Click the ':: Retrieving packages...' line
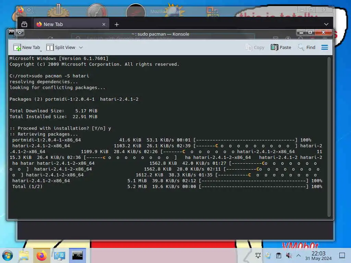The image size is (351, 263). 44,134
